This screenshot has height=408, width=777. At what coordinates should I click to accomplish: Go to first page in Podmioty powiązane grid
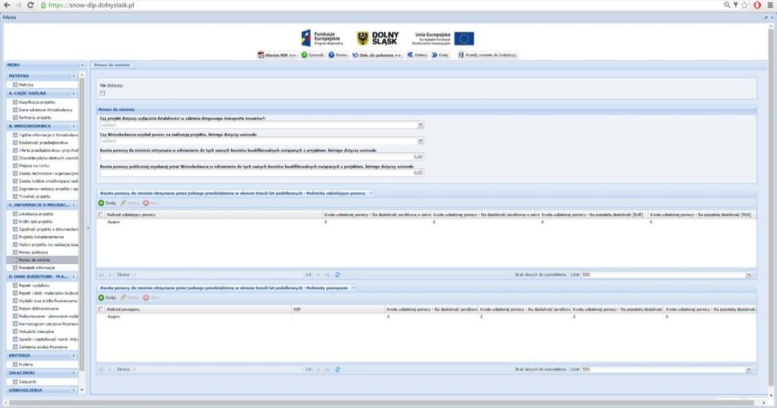[101, 369]
